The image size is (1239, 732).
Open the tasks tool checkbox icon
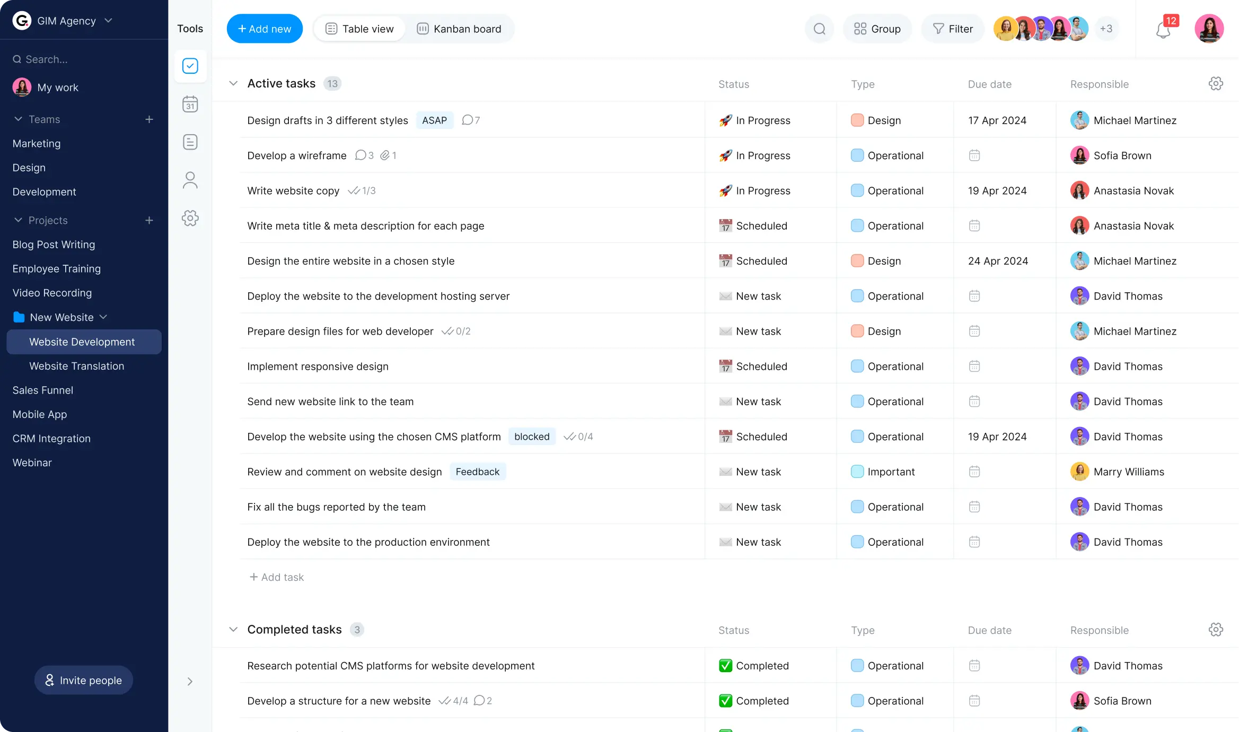190,66
